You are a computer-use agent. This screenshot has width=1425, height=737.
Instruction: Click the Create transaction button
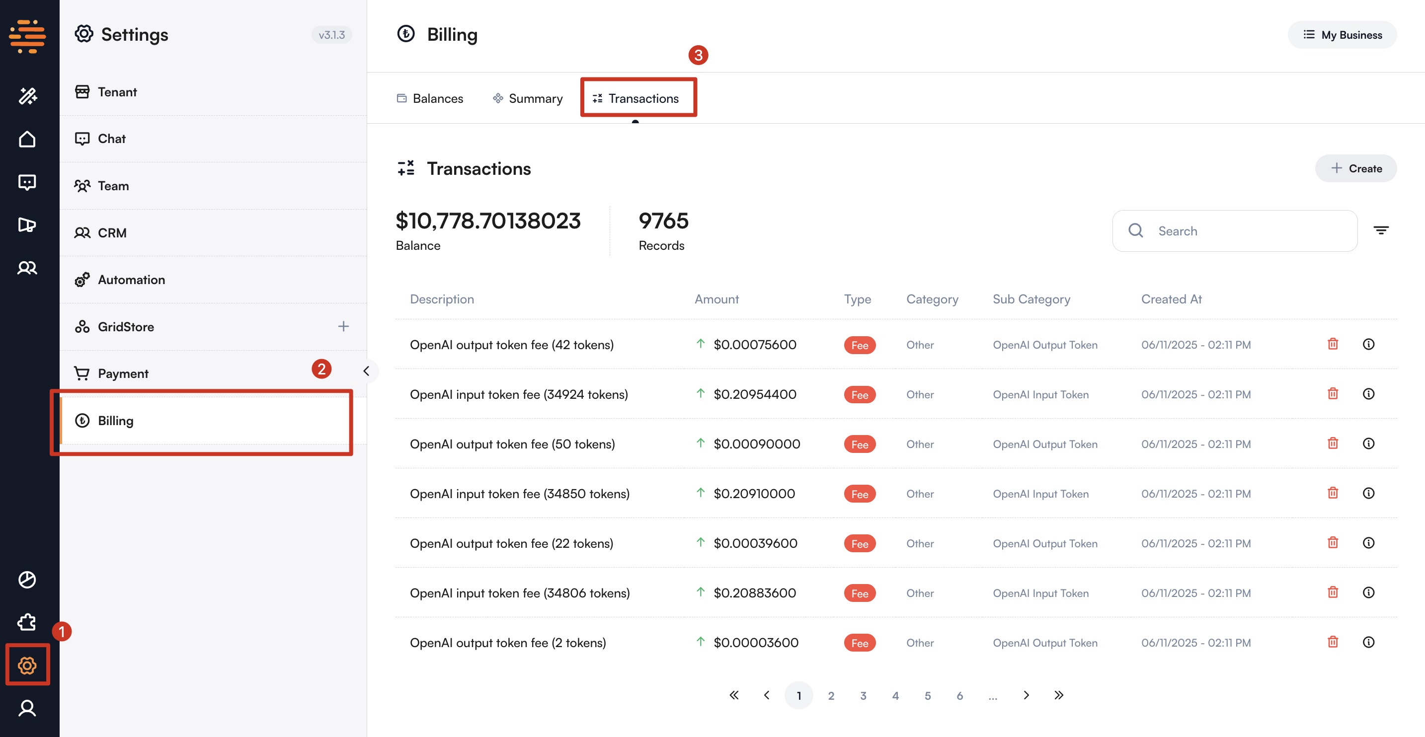1355,168
